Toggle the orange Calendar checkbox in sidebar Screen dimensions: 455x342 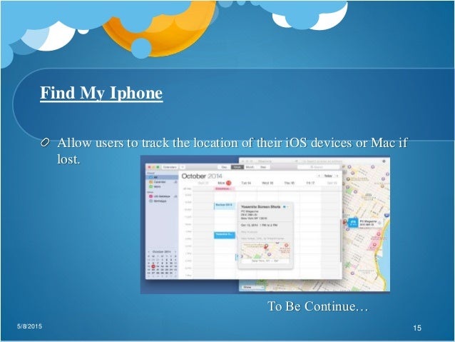click(x=150, y=182)
